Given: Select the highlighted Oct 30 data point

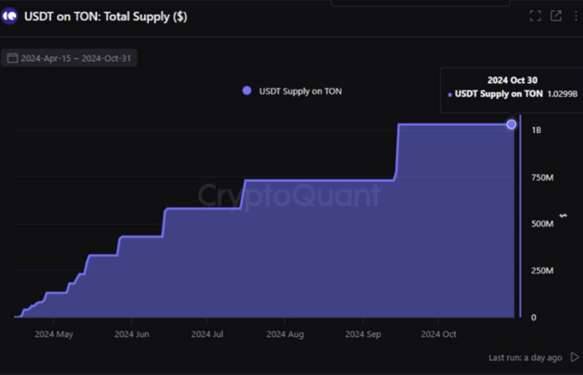Looking at the screenshot, I should click(511, 125).
